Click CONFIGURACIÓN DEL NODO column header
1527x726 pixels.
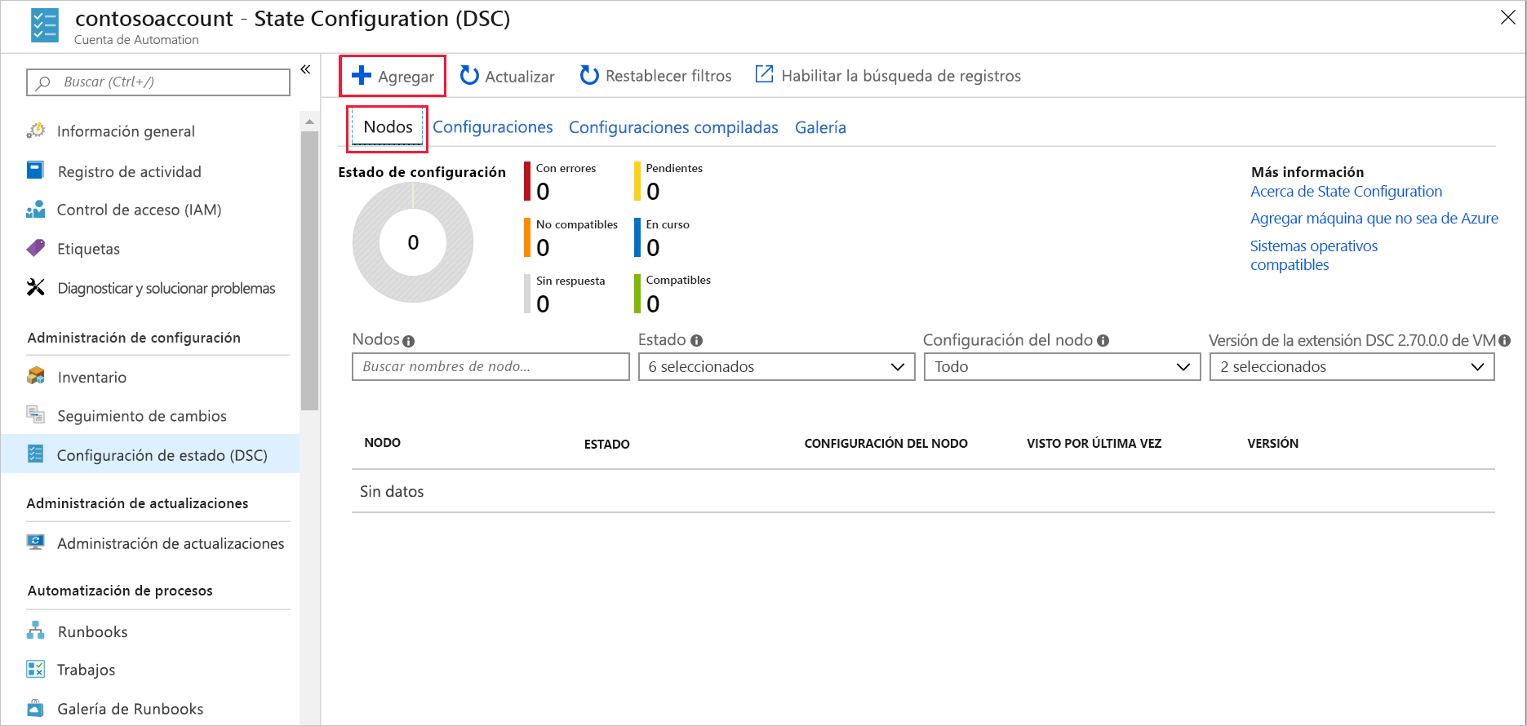pos(886,444)
